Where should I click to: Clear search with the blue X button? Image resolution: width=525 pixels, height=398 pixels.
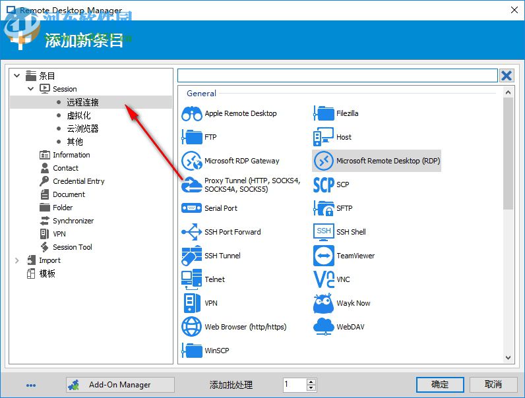(x=507, y=76)
